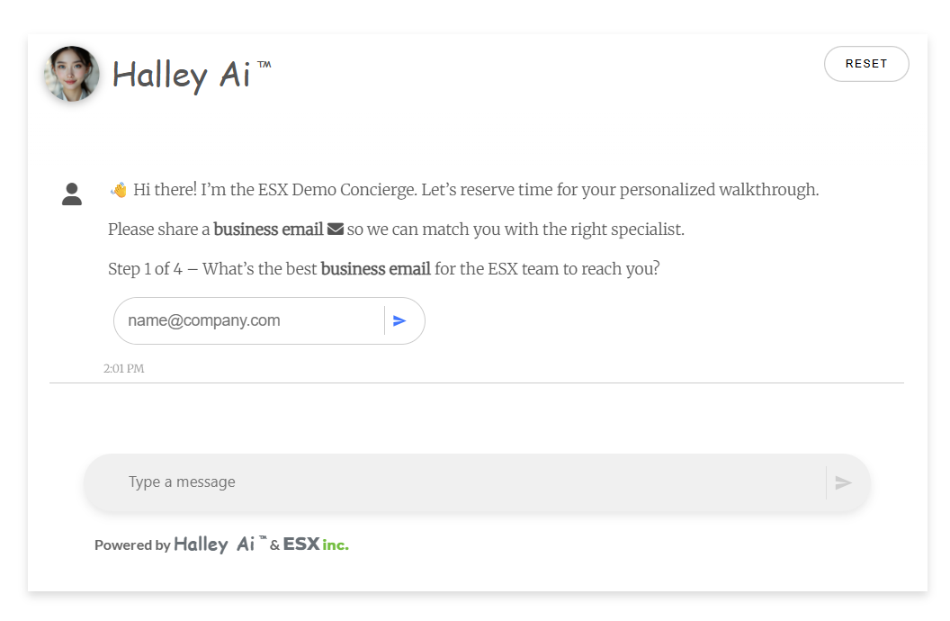
Task: Click the green 'inc.' text in footer
Action: pyautogui.click(x=336, y=544)
